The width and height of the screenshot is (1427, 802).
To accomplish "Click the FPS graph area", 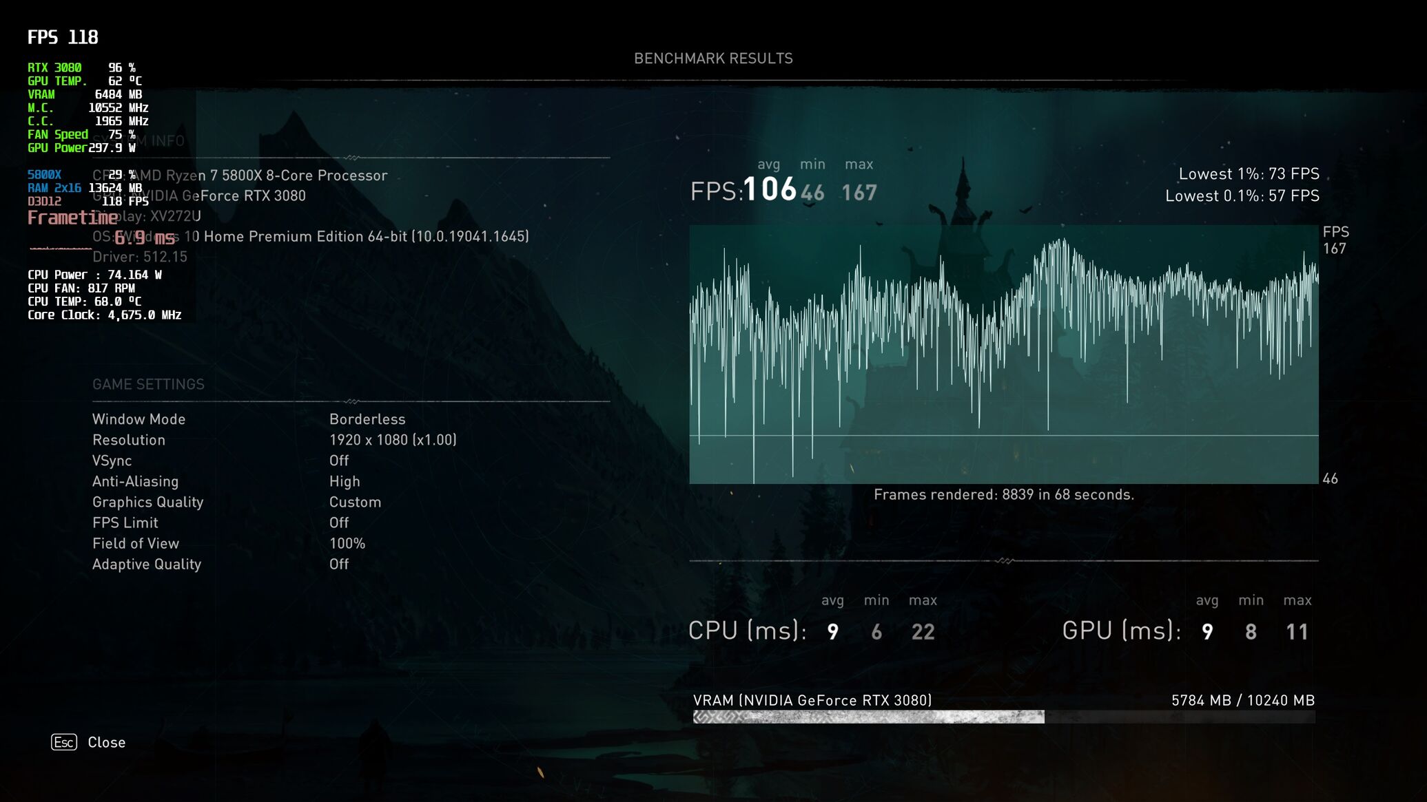I will point(1003,355).
